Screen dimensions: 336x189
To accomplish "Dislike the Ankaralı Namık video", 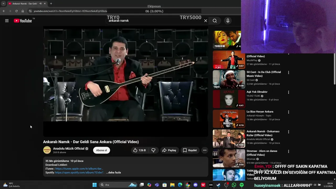I will (153, 150).
